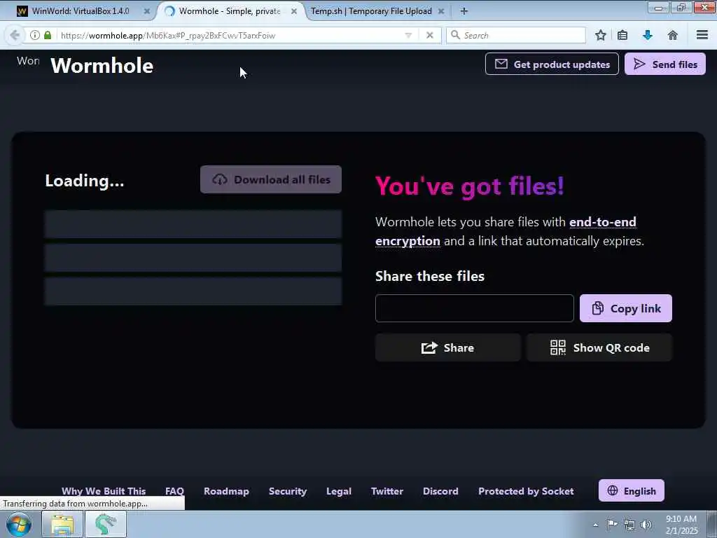This screenshot has width=717, height=538.
Task: Click the Send files button
Action: [x=665, y=64]
